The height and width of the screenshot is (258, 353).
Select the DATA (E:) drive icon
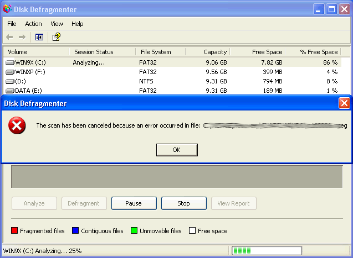pos(10,91)
